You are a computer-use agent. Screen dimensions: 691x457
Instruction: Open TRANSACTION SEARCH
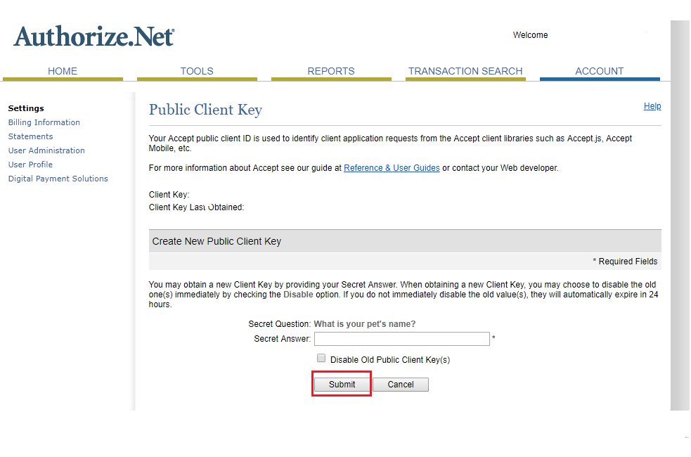(x=465, y=71)
